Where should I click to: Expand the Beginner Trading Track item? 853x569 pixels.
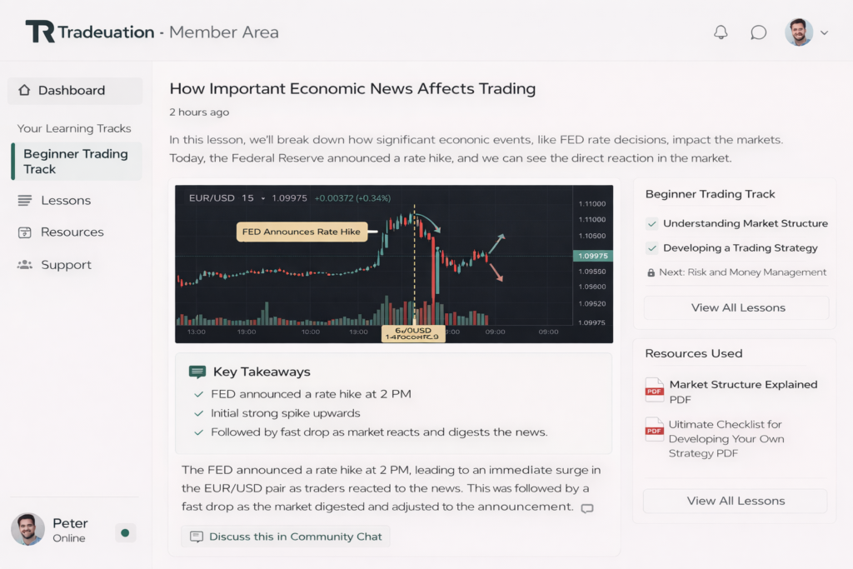click(76, 161)
